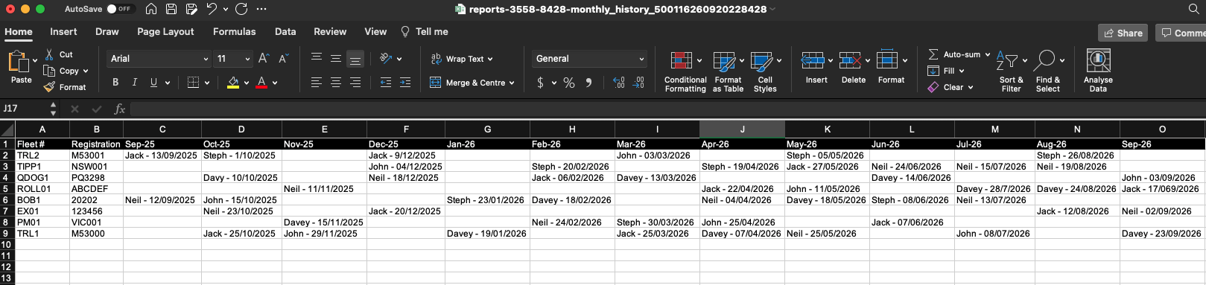Open the Data ribbon tab
This screenshot has height=285, width=1206.
(285, 31)
